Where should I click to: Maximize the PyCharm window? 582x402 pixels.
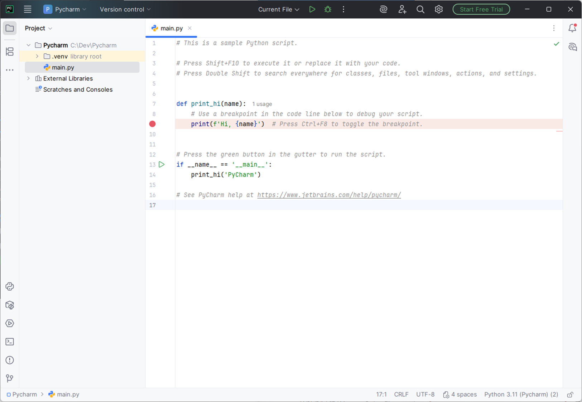tap(549, 9)
